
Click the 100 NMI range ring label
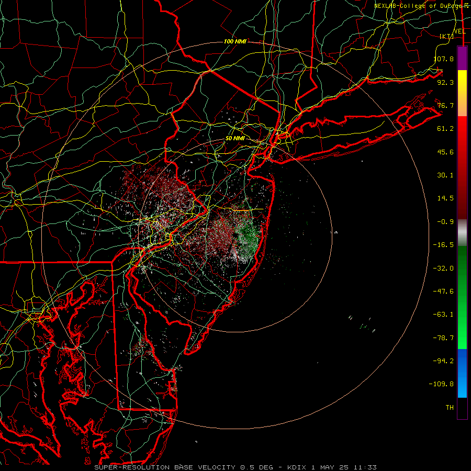[x=235, y=41]
